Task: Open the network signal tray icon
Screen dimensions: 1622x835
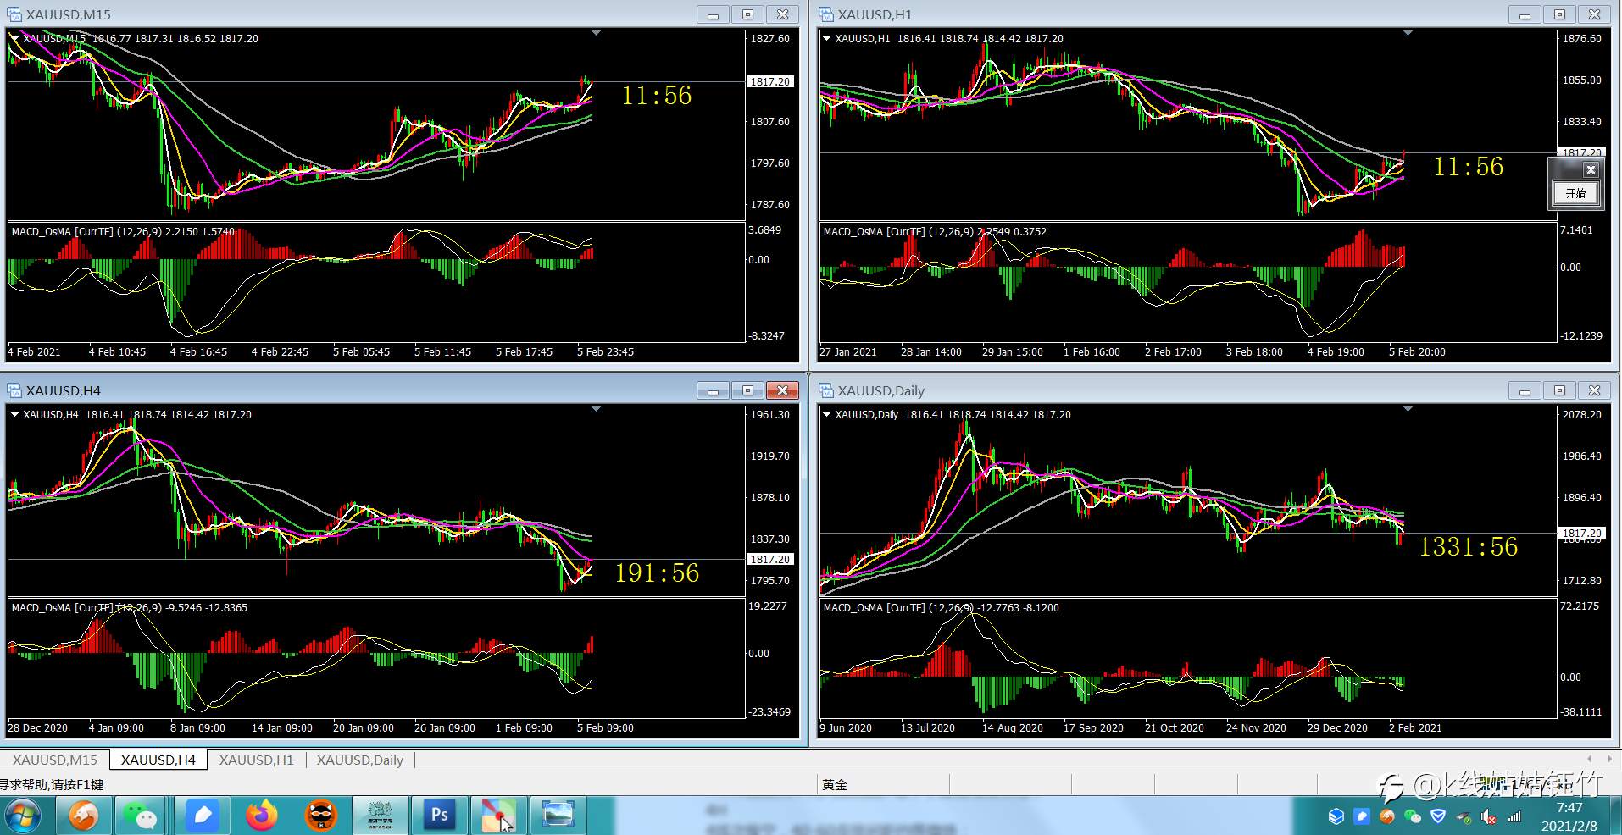Action: tap(1514, 817)
